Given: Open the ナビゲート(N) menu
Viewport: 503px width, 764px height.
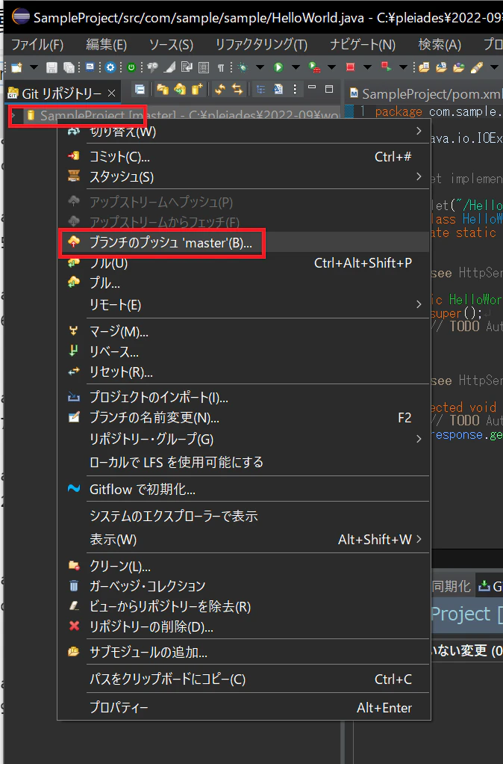Looking at the screenshot, I should point(363,46).
